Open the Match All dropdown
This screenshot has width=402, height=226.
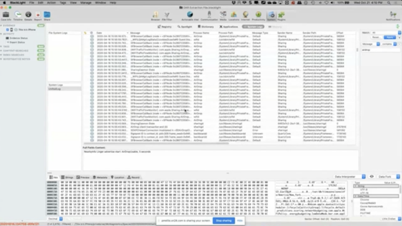tap(386, 33)
